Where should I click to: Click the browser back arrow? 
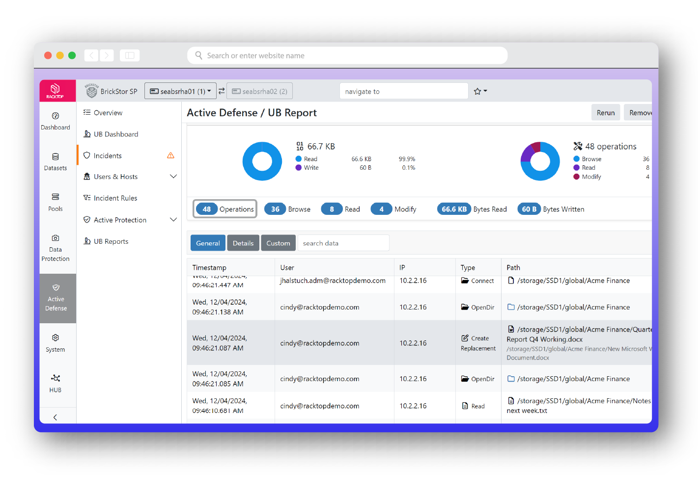[91, 55]
